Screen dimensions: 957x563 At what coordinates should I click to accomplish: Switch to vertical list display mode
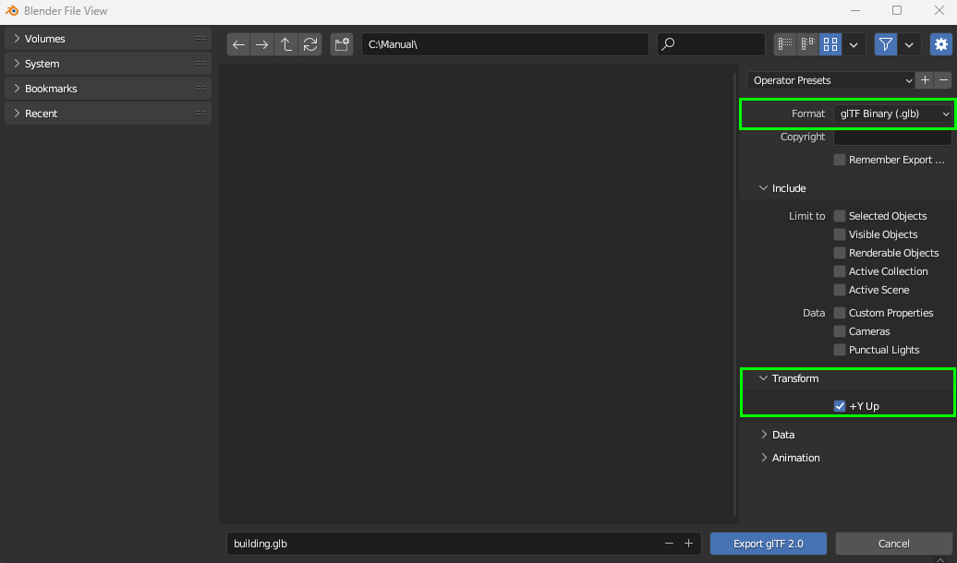pyautogui.click(x=783, y=43)
